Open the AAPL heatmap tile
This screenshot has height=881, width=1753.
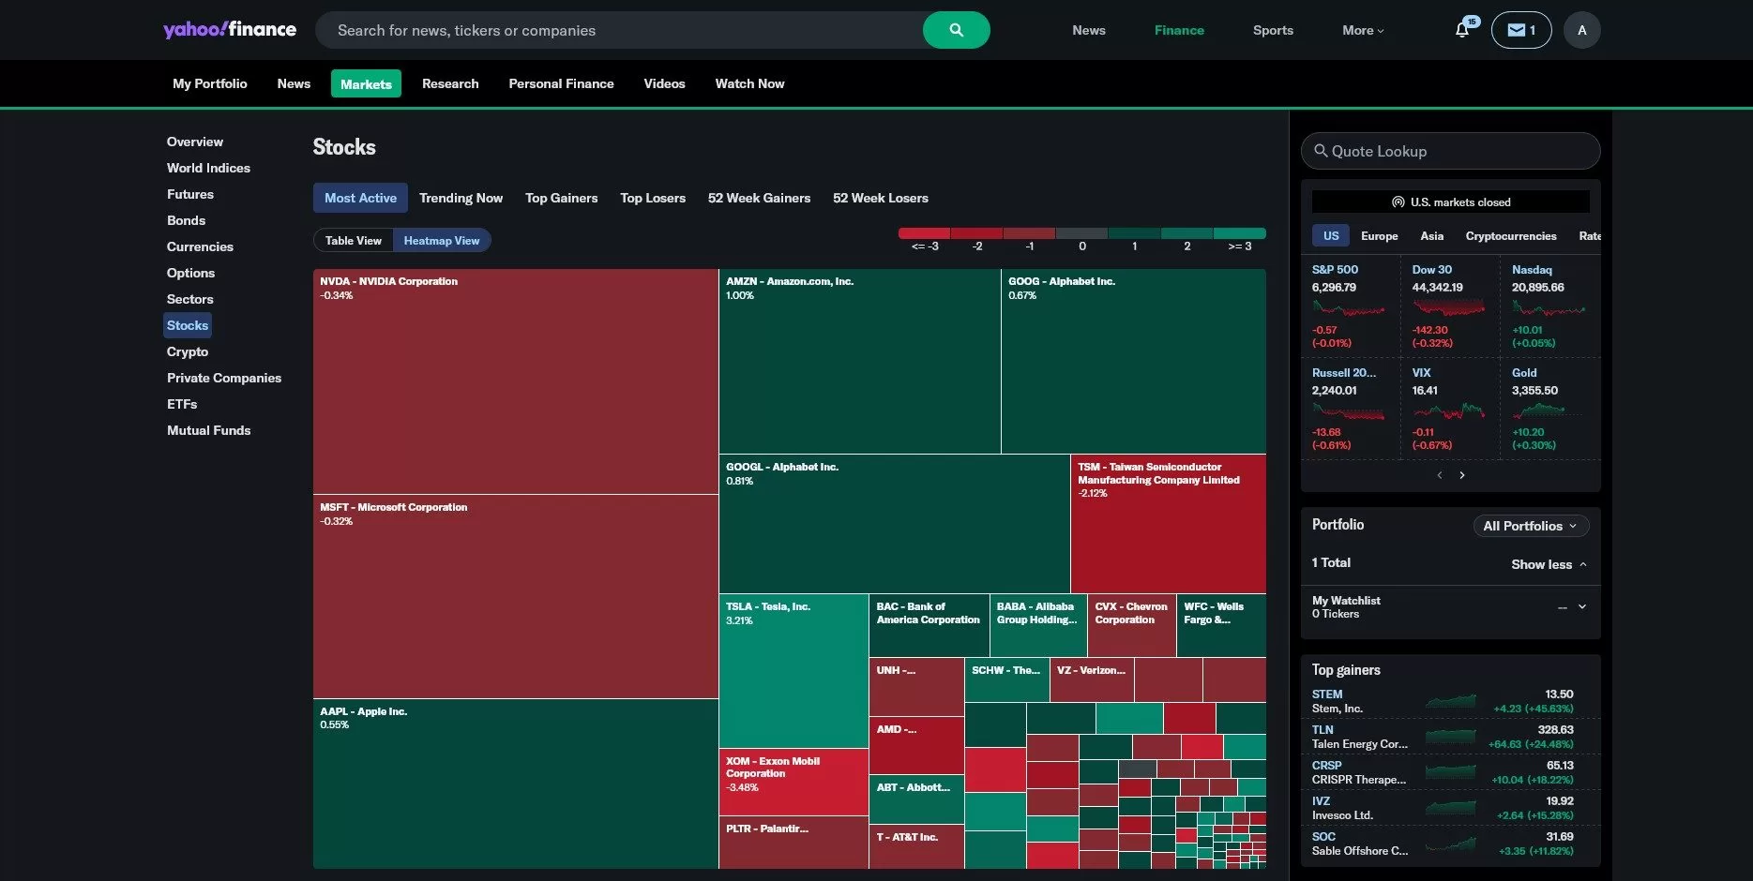(x=516, y=784)
